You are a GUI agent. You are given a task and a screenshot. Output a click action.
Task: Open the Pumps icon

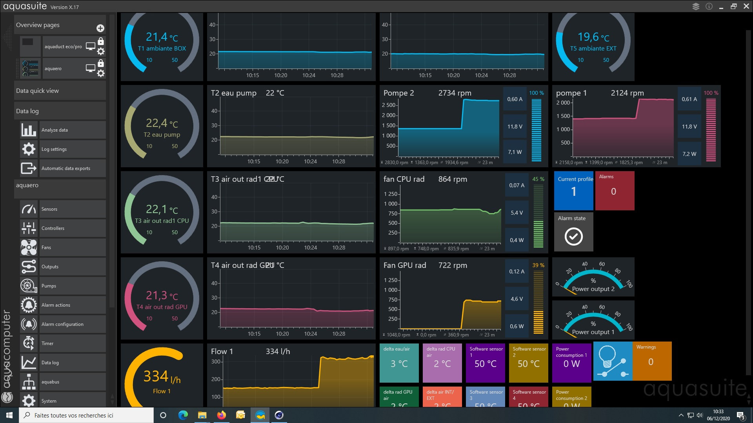point(29,286)
